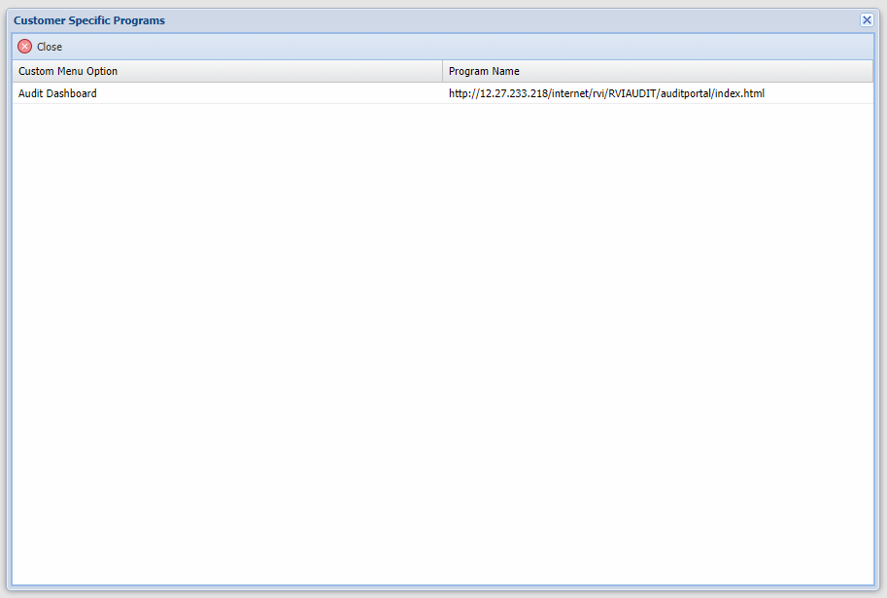Screen dimensions: 887x598
Task: Select the circular red X icon beside Close
Action: [25, 46]
